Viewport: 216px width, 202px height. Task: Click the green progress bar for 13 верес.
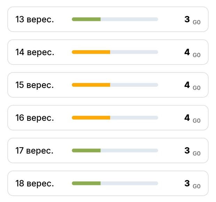pyautogui.click(x=86, y=19)
